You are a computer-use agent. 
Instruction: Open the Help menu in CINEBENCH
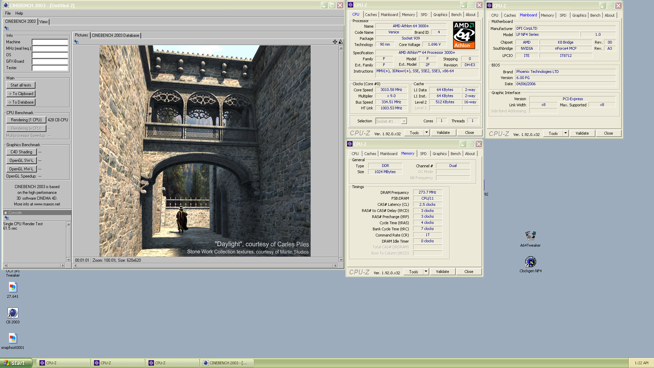tap(19, 13)
